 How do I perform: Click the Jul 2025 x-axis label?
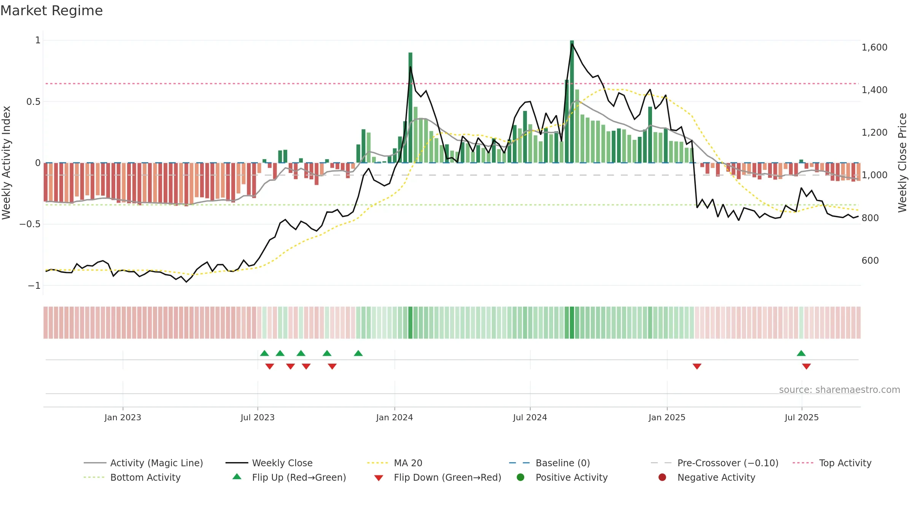(x=802, y=417)
